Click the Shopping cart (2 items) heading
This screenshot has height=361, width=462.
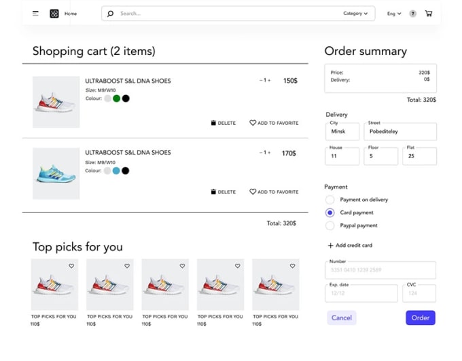coord(94,51)
